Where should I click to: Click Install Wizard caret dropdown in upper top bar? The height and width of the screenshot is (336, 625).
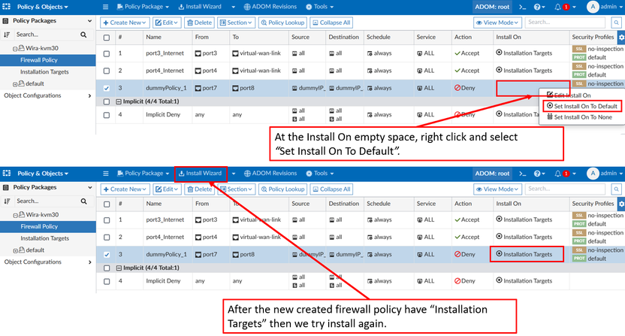tap(233, 7)
